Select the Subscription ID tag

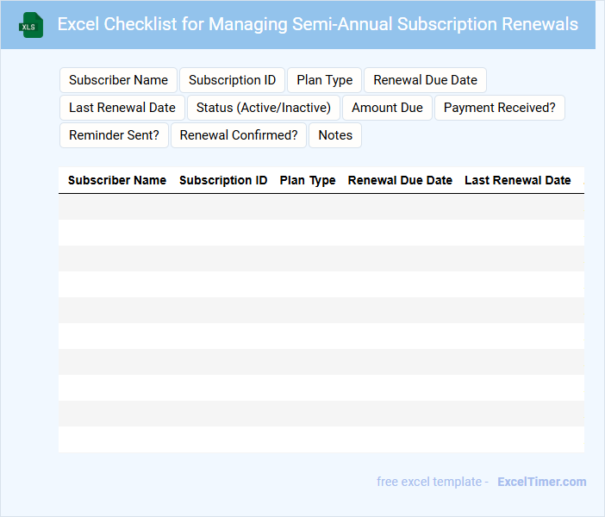[232, 80]
